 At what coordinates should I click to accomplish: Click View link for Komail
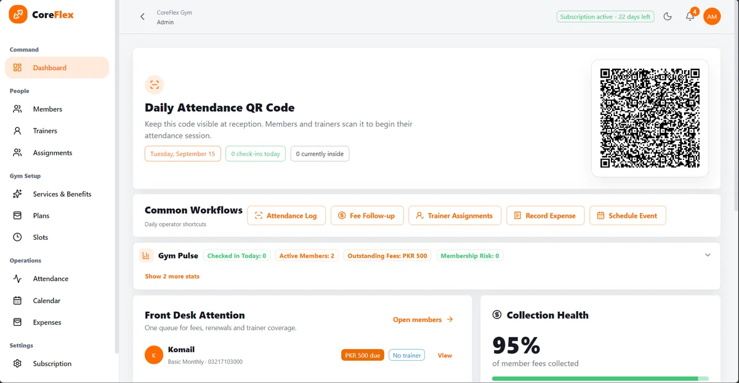(445, 355)
